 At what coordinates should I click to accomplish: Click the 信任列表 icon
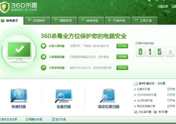click(53, 119)
